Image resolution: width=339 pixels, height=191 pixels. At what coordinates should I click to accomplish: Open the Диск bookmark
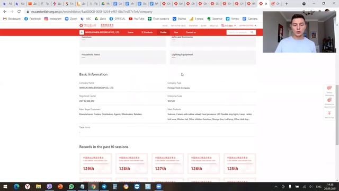[100, 19]
